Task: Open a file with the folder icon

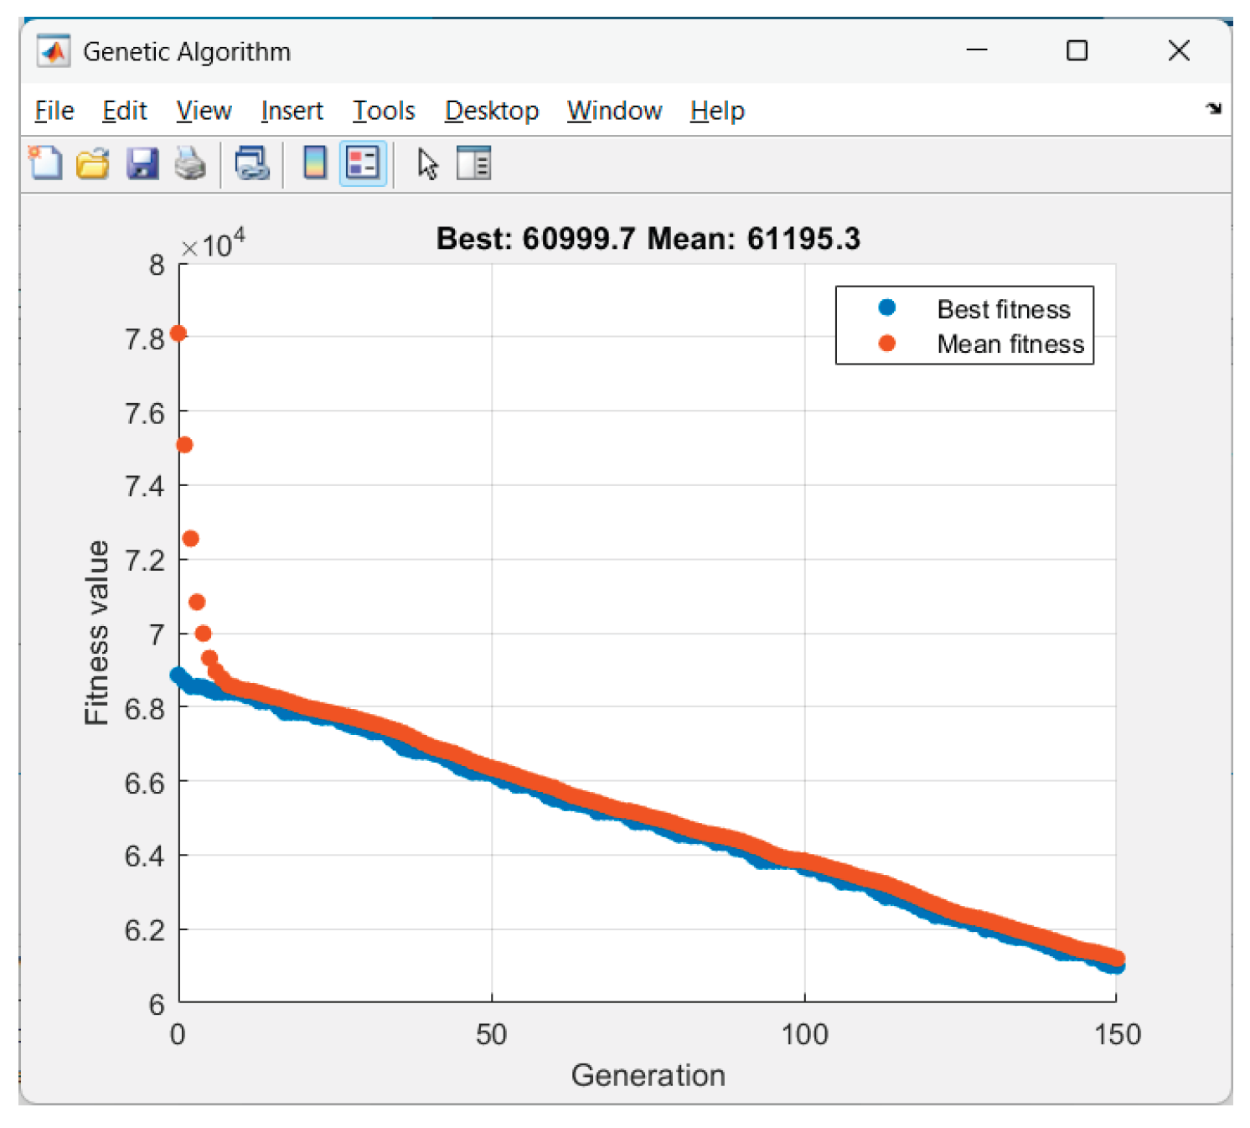Action: 93,163
